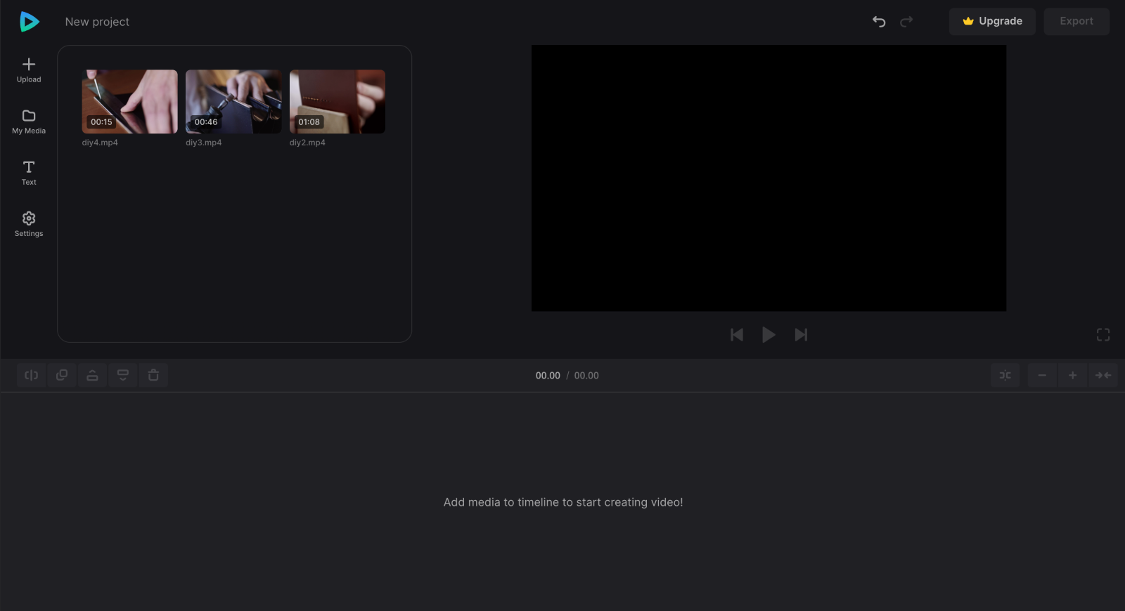Open the My Media folder
Image resolution: width=1125 pixels, height=611 pixels.
coord(29,121)
